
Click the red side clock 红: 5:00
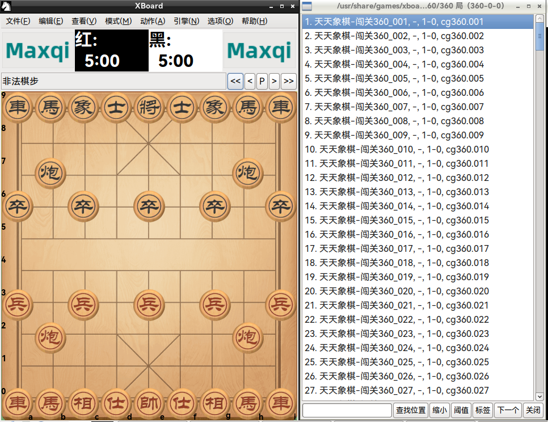112,50
